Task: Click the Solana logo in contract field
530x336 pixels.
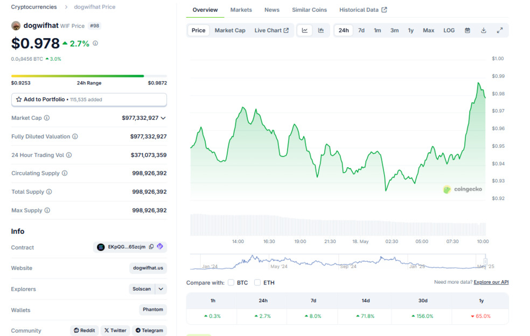Action: [101, 247]
